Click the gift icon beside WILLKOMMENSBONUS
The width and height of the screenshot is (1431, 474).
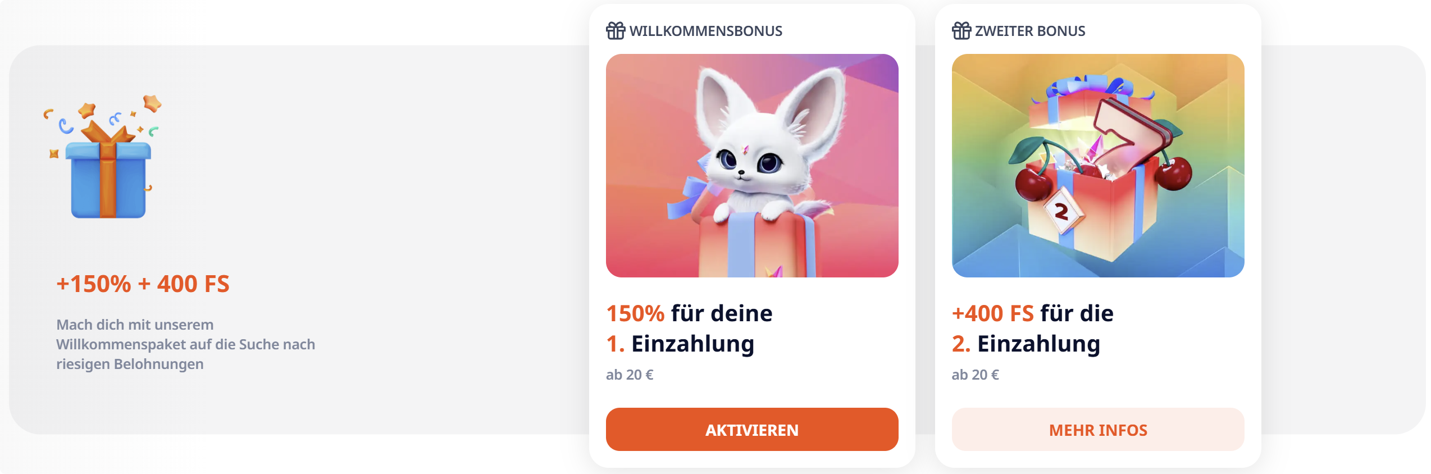point(616,30)
